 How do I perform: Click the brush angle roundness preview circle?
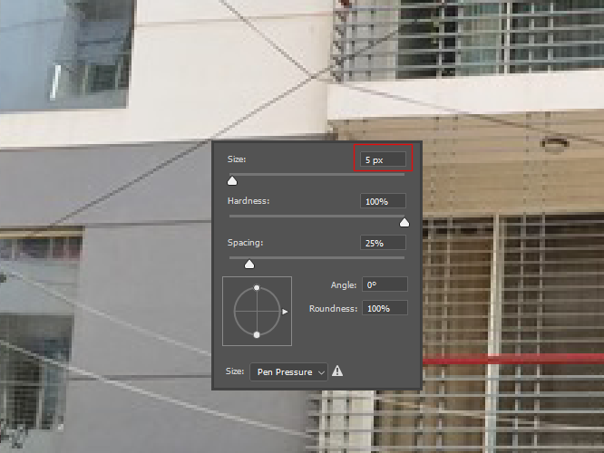point(257,311)
